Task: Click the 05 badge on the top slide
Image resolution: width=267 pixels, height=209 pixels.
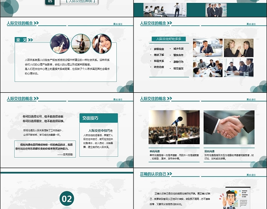Action: 50,2
